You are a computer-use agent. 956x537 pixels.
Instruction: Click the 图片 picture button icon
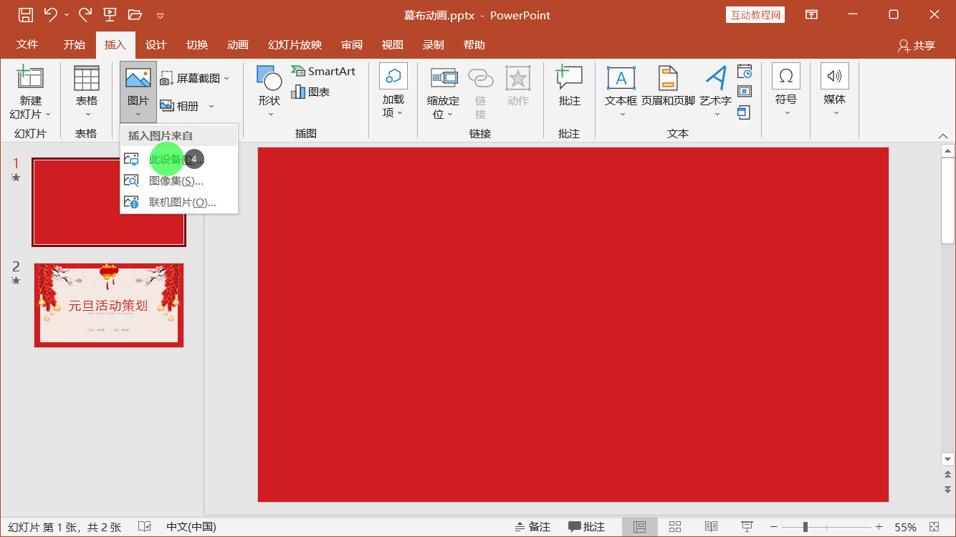138,78
